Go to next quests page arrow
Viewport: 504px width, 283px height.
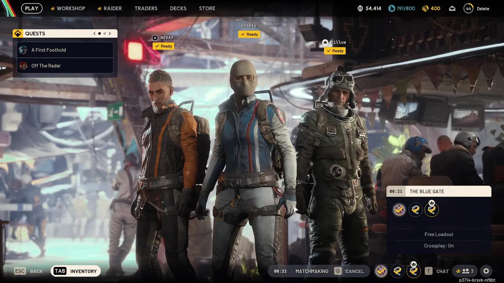110,33
